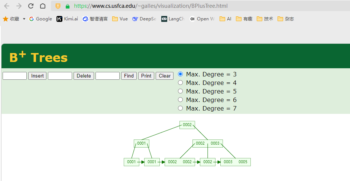Open the 技术 bookmark folder
Image resolution: width=350 pixels, height=181 pixels.
(265, 19)
